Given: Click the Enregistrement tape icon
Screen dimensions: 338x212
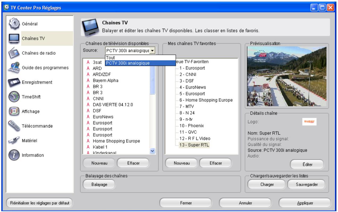Looking at the screenshot, I should tap(14, 82).
